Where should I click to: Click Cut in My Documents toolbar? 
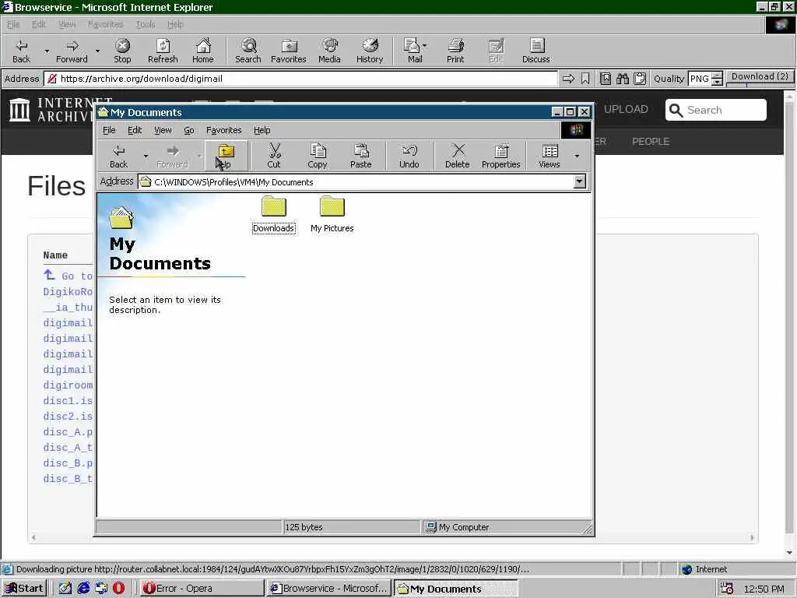[x=274, y=157]
